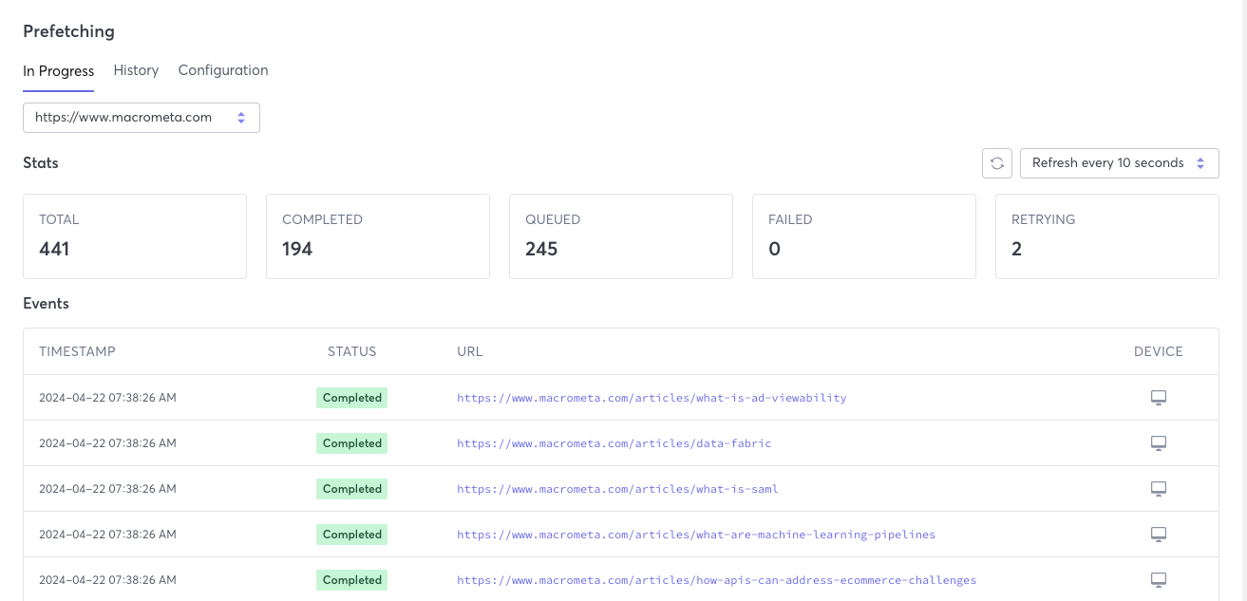Switch to the History tab
The height and width of the screenshot is (601, 1247).
tap(136, 70)
